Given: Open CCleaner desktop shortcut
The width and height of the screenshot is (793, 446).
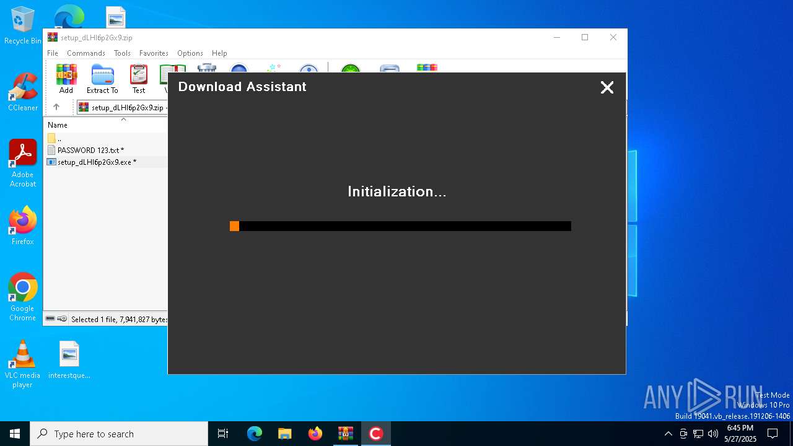Looking at the screenshot, I should pos(23,92).
